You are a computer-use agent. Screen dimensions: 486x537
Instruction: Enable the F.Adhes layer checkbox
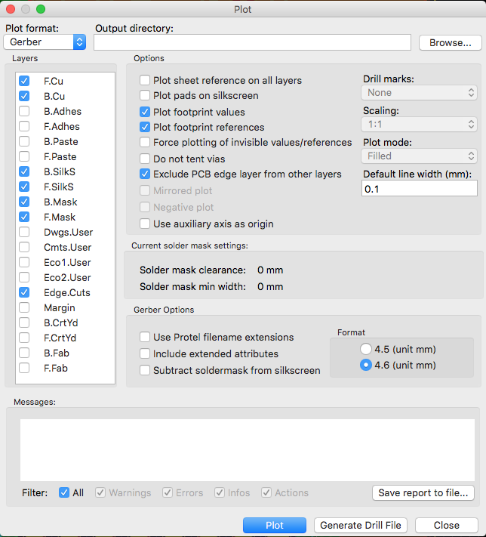[24, 126]
